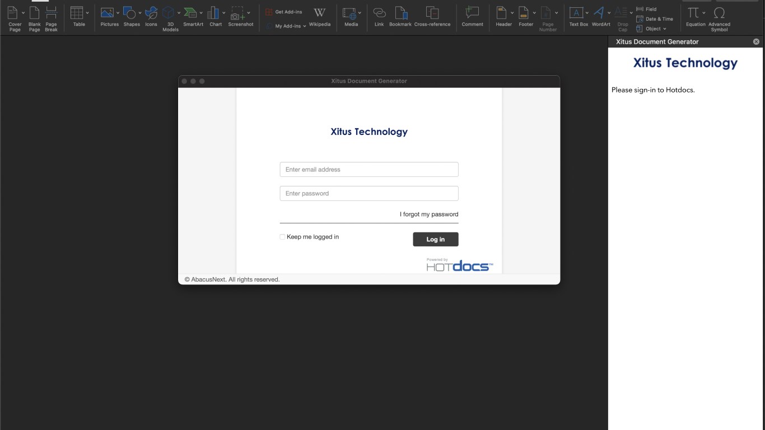This screenshot has width=765, height=430.
Task: Expand the Object dropdown
Action: coord(665,29)
